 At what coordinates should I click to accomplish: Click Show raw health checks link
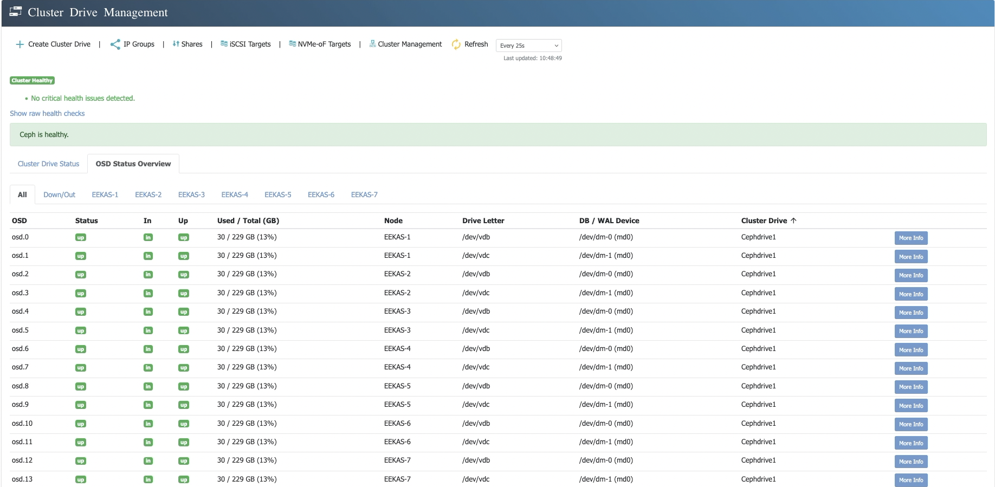(x=47, y=113)
